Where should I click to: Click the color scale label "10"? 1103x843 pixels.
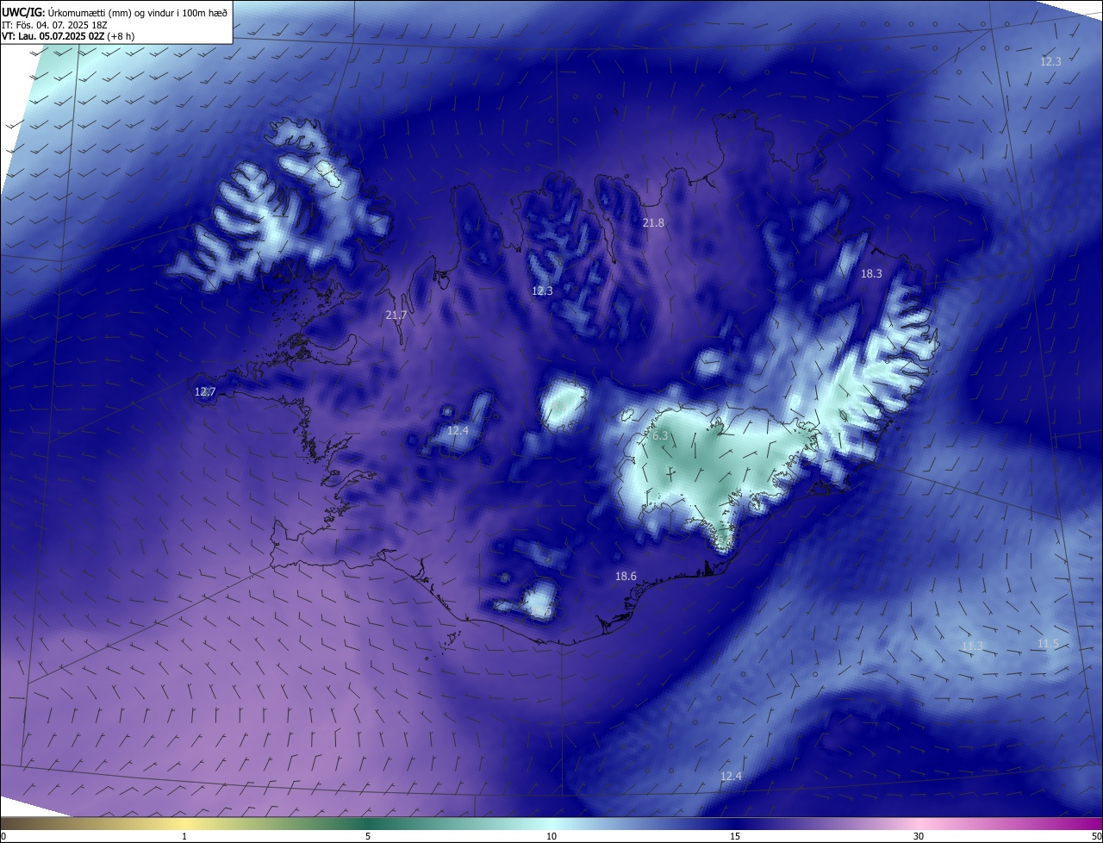coord(551,836)
